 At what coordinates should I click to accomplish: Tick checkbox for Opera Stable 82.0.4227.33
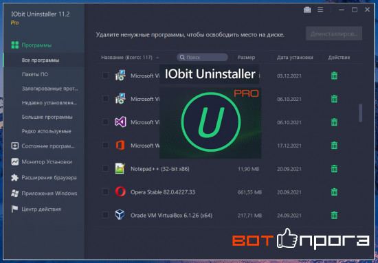(x=105, y=192)
